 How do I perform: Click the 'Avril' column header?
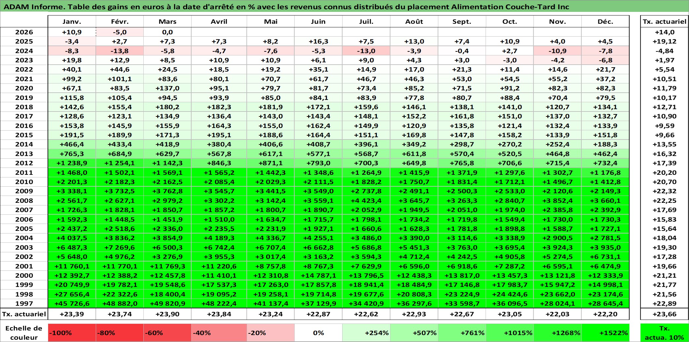click(219, 21)
